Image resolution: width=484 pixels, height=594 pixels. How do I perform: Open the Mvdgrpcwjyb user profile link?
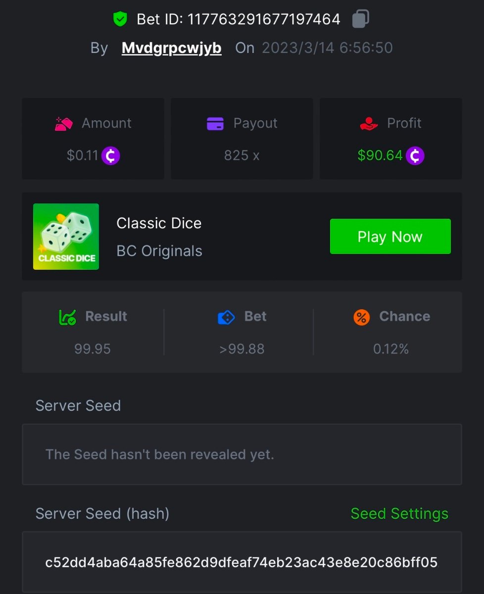(x=171, y=48)
